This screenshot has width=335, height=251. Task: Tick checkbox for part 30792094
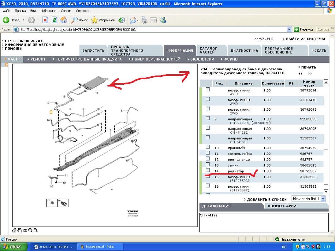208,90
